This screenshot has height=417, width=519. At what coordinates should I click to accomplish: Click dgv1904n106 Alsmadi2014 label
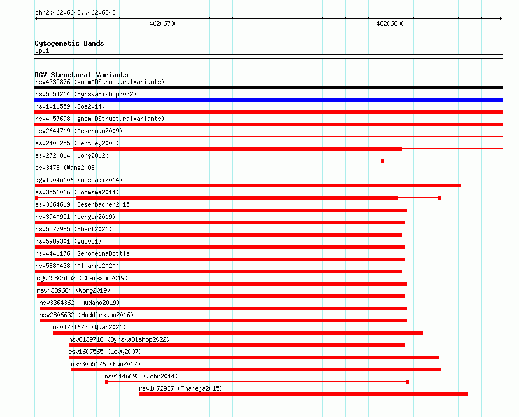pos(79,180)
